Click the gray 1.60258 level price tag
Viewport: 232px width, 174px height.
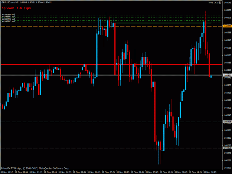[x=227, y=148]
